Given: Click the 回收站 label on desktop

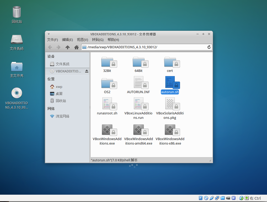Looking at the screenshot, I should (17, 22).
